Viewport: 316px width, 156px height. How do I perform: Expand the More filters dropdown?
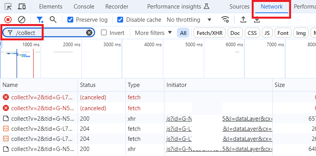click(154, 33)
